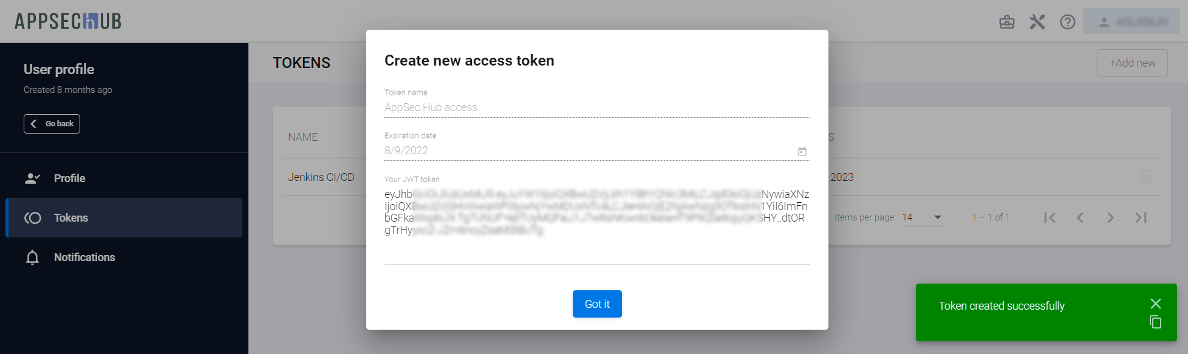Delete the Jenkins CI/CD token
Screen dimensions: 1188x354
click(1147, 177)
